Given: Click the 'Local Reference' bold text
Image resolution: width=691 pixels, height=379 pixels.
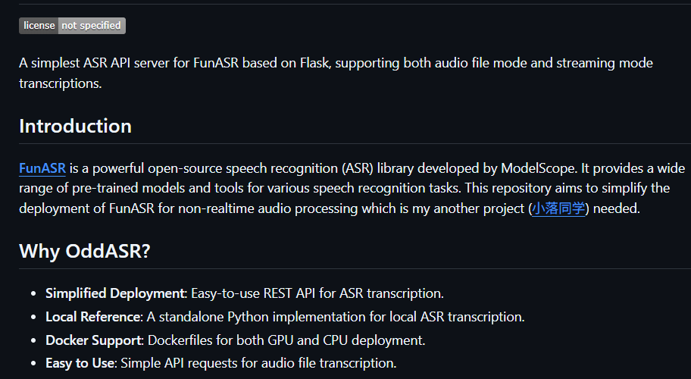Looking at the screenshot, I should click(x=92, y=317).
